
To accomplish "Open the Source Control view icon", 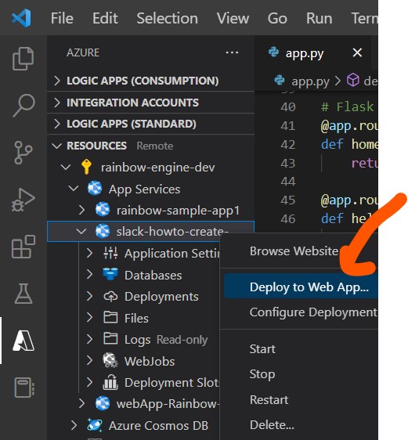I will click(x=23, y=153).
